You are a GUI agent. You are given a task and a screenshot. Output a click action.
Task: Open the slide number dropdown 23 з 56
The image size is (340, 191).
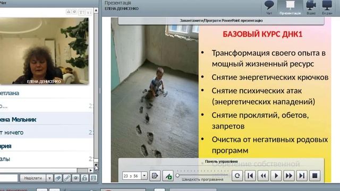pos(144,176)
